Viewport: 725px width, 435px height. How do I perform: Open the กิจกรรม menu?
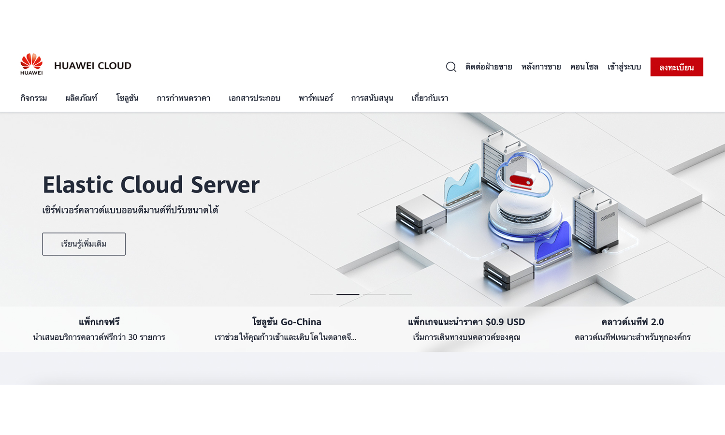click(x=34, y=98)
